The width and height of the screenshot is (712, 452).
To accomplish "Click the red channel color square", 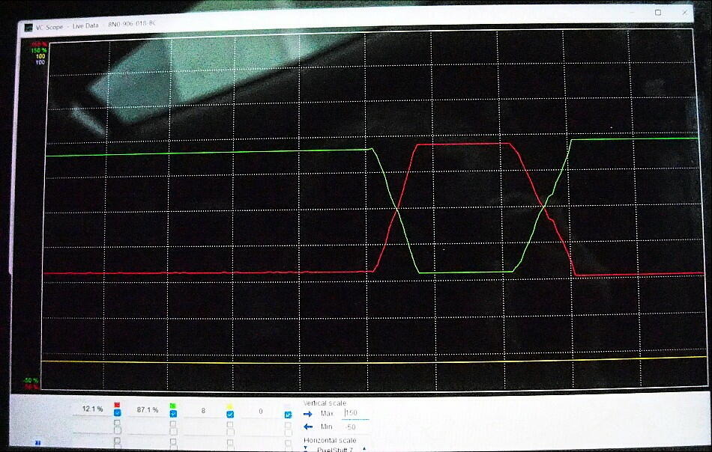I will coord(116,405).
